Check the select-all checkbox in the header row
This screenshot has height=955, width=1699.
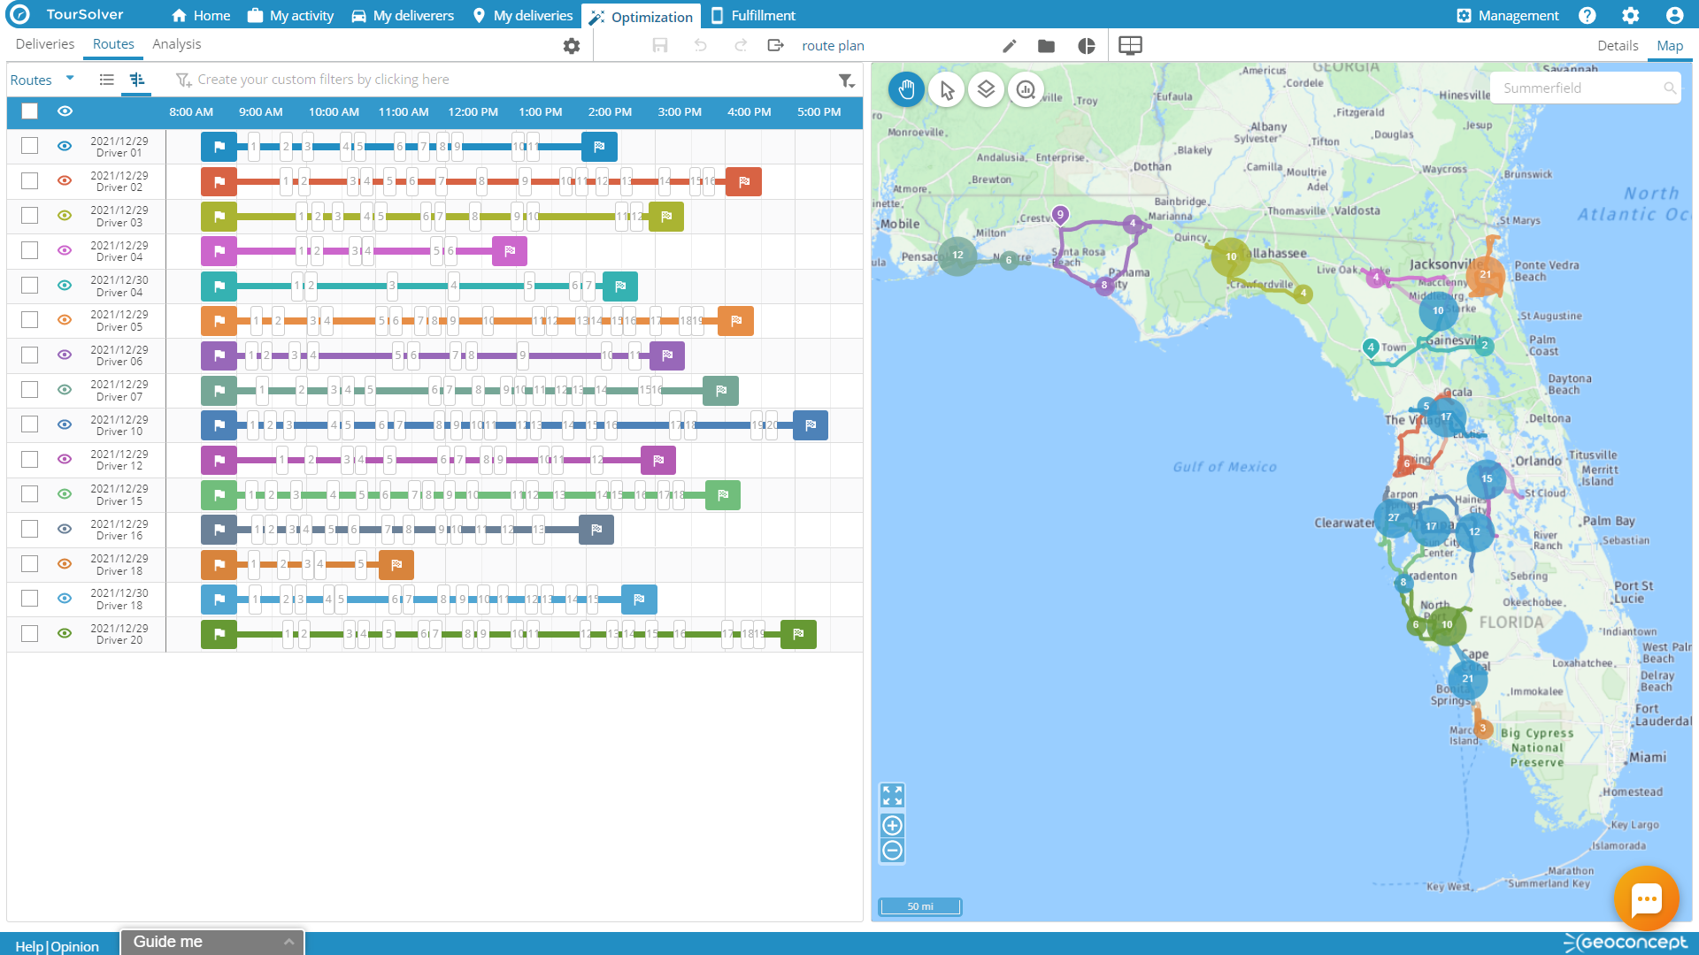(x=29, y=111)
